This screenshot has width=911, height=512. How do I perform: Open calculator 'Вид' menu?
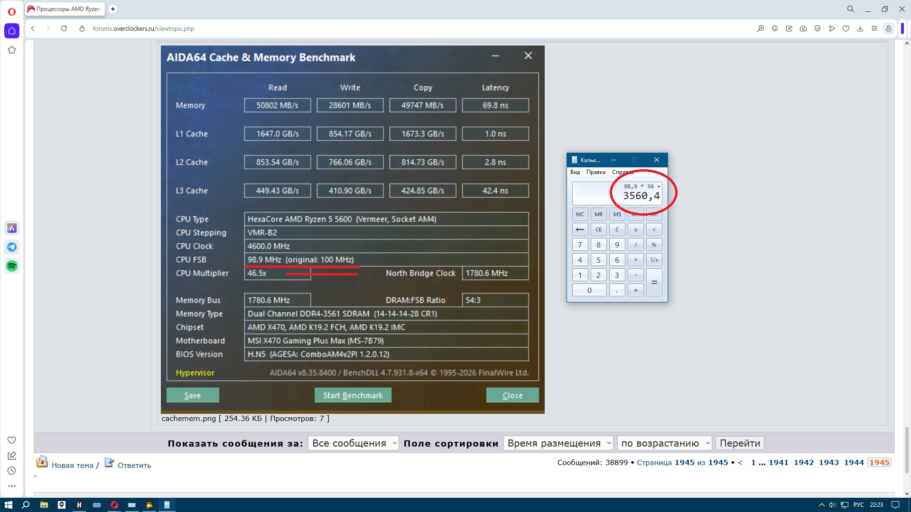575,172
